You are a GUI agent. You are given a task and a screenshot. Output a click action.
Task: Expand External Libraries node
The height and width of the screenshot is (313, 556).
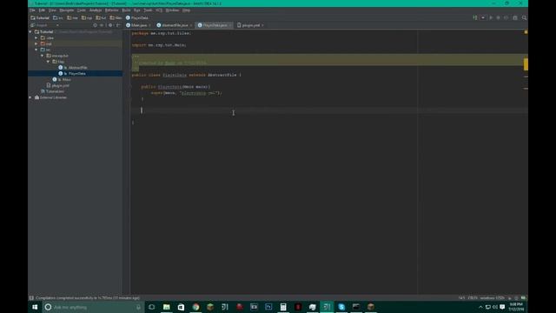(30, 97)
